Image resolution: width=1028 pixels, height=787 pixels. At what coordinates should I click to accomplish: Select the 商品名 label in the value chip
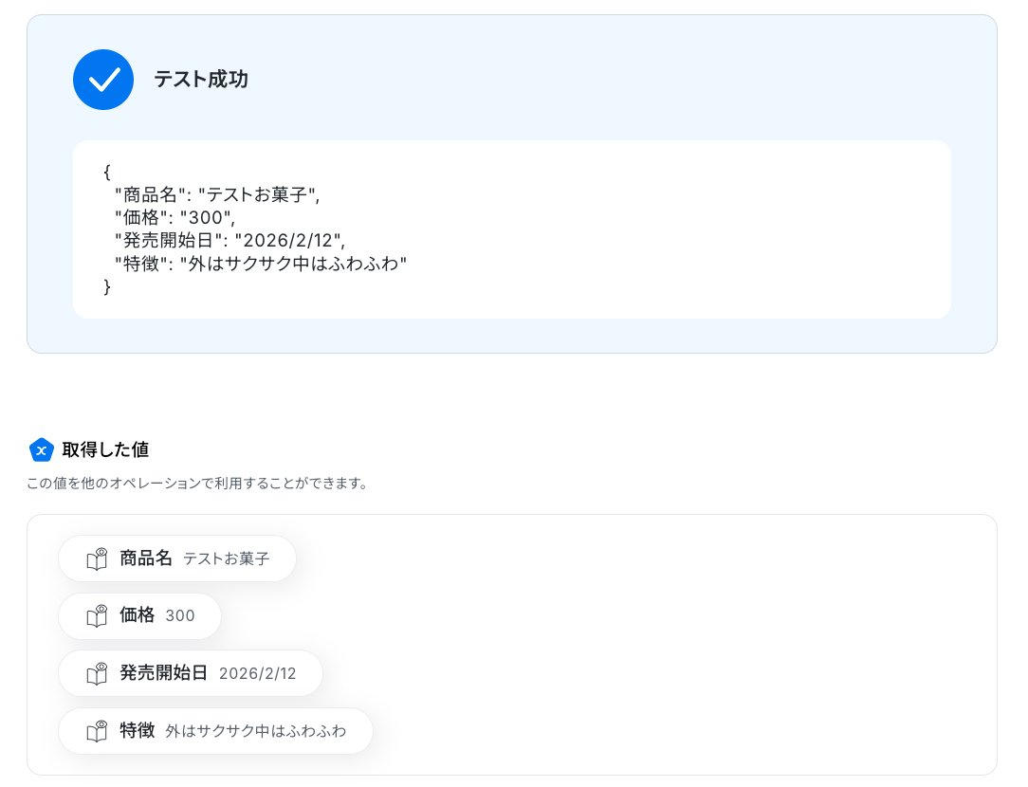pos(146,558)
